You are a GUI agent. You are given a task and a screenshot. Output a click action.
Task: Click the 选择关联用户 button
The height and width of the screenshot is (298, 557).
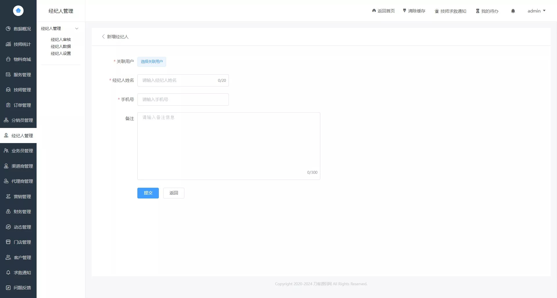tap(152, 62)
